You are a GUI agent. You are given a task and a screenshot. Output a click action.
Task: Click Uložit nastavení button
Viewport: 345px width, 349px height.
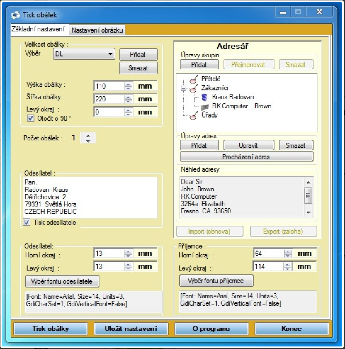[131, 329]
